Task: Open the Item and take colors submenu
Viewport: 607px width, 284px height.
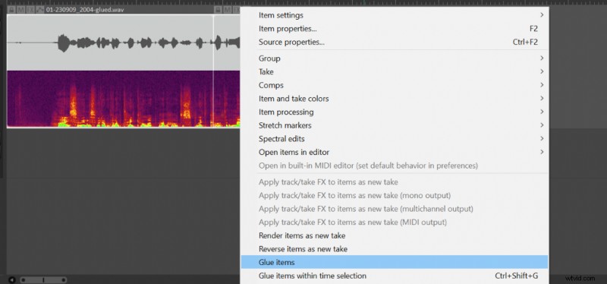Action: coord(394,99)
